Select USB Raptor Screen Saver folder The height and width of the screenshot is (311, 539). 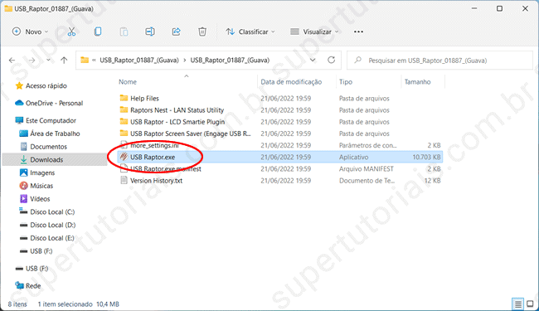191,134
